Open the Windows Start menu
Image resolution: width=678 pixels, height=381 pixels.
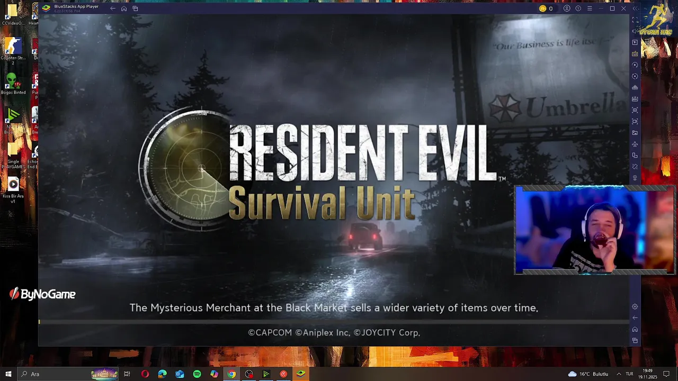tap(8, 374)
